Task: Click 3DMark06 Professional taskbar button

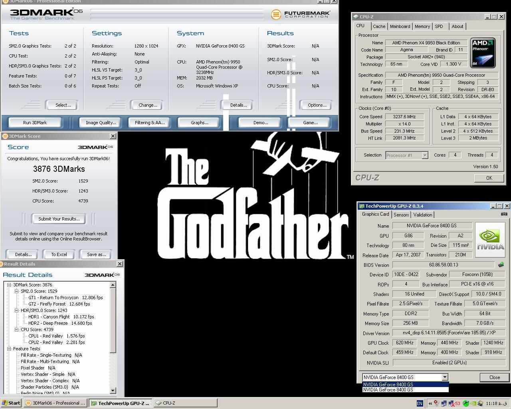Action: tap(55, 403)
